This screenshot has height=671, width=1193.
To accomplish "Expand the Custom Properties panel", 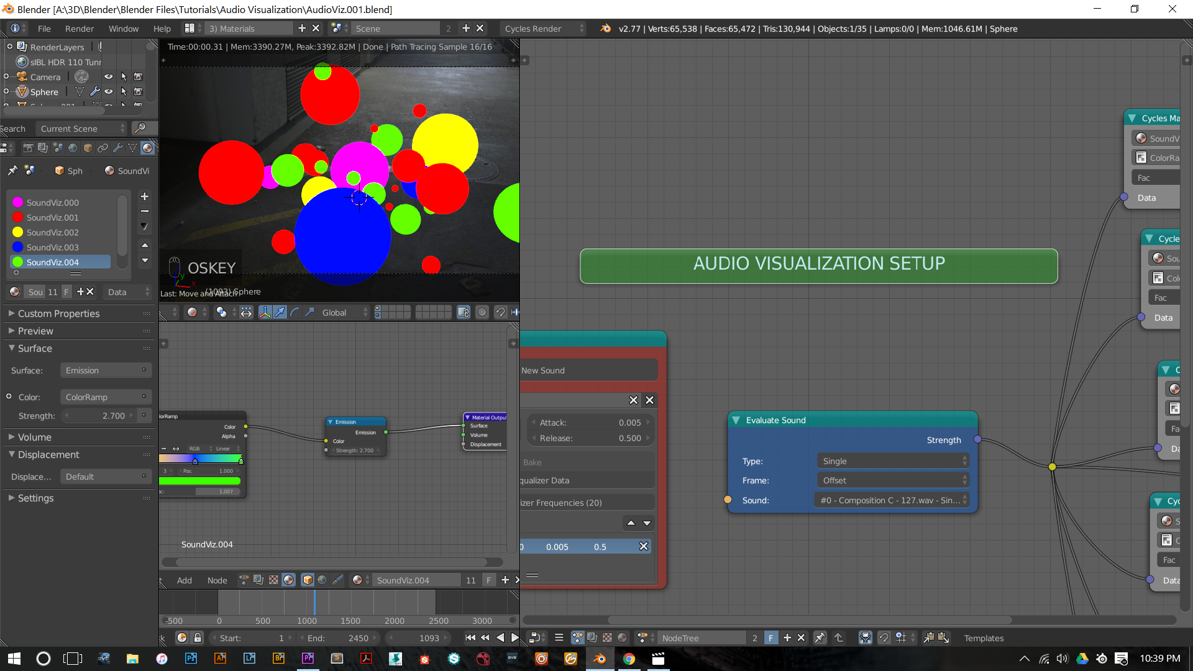I will click(58, 314).
